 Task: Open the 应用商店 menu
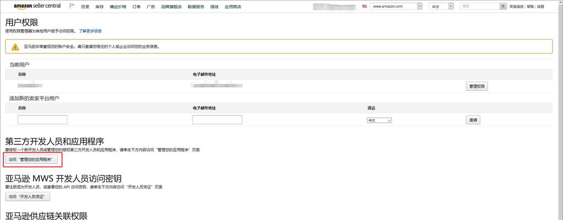click(x=233, y=7)
